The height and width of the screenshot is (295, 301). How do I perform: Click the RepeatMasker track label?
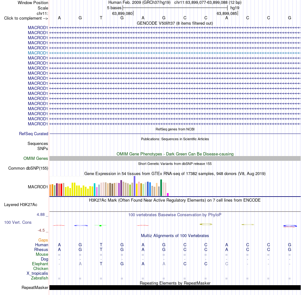35,287
